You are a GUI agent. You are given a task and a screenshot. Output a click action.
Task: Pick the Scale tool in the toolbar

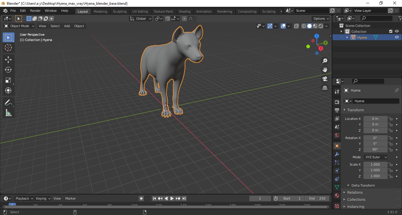(8, 80)
